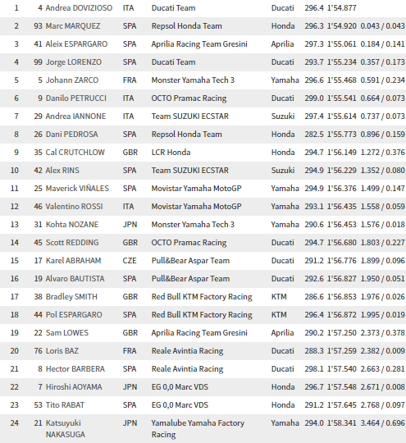
Task: Click Hector BARBERA name
Action: click(75, 369)
